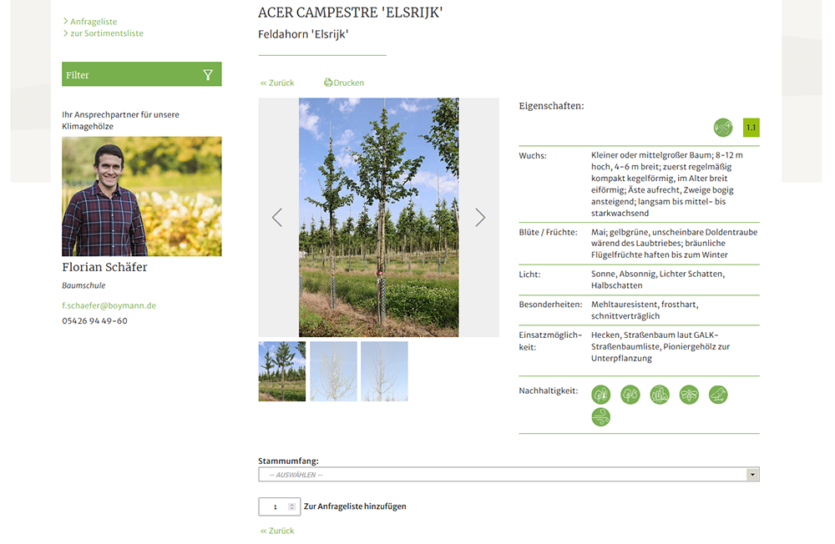Image resolution: width=835 pixels, height=544 pixels.
Task: Show next image with right arrow
Action: (x=480, y=218)
